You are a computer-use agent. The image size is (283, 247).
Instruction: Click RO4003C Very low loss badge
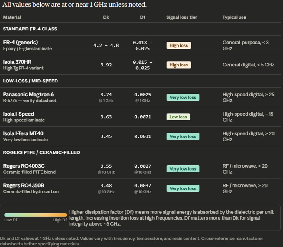(183, 169)
